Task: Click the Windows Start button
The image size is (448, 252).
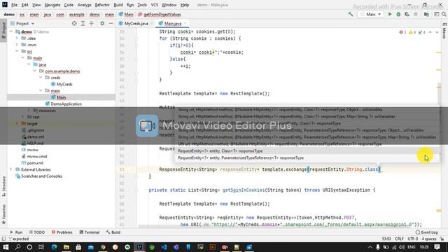Action: point(6,247)
